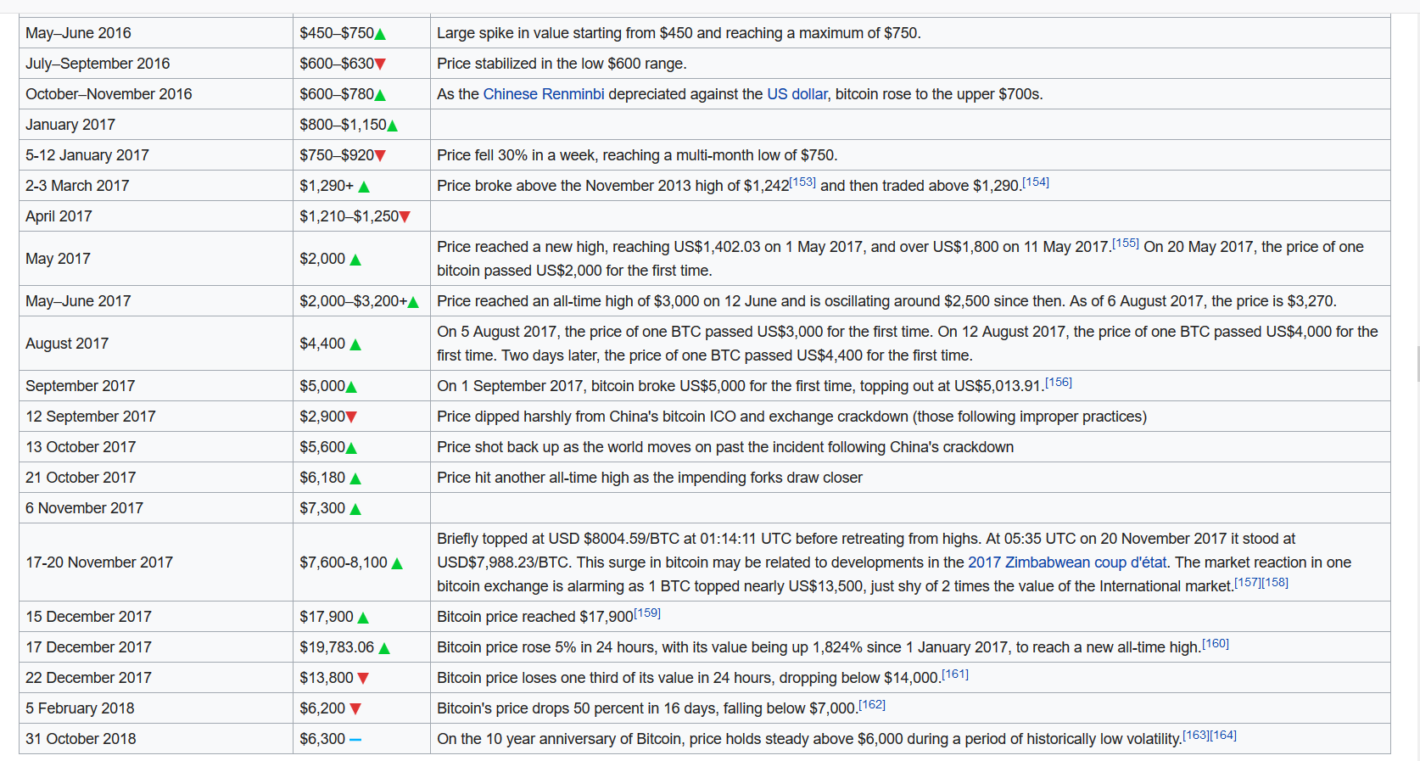Open the Chinese Renminbi link

(544, 94)
